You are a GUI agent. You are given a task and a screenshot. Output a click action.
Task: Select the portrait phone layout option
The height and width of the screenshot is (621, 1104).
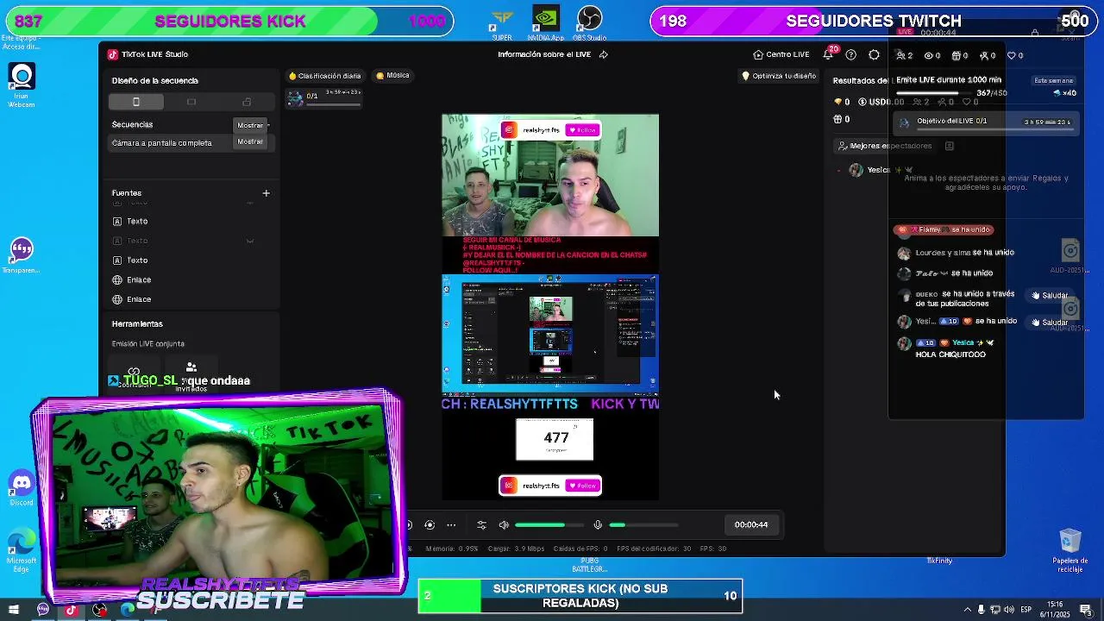[136, 102]
